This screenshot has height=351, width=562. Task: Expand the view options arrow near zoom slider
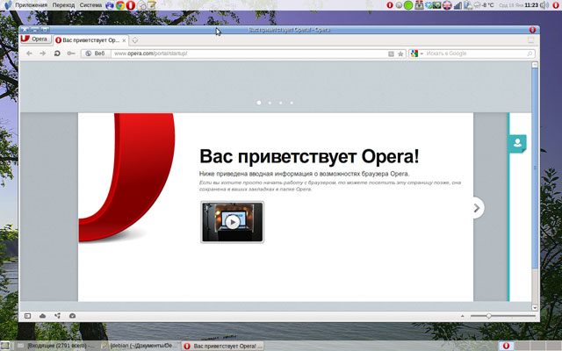[x=463, y=316]
